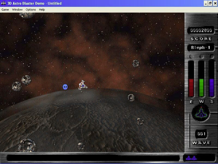This screenshot has width=218, height=164.
Task: Restore down the Astro Blaster window
Action: coord(210,3)
